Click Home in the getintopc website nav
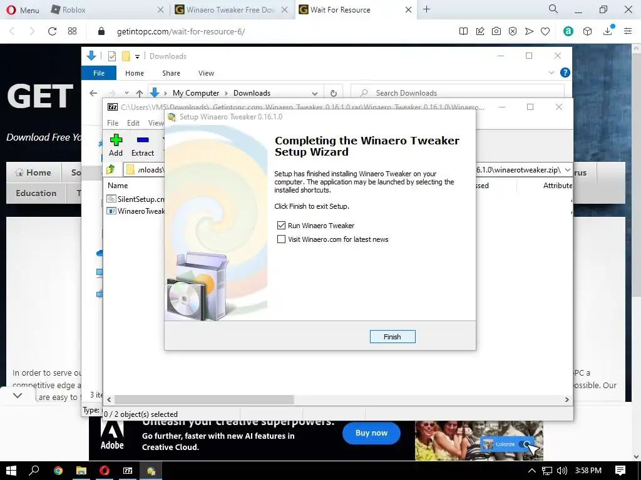641x480 pixels. tap(34, 172)
